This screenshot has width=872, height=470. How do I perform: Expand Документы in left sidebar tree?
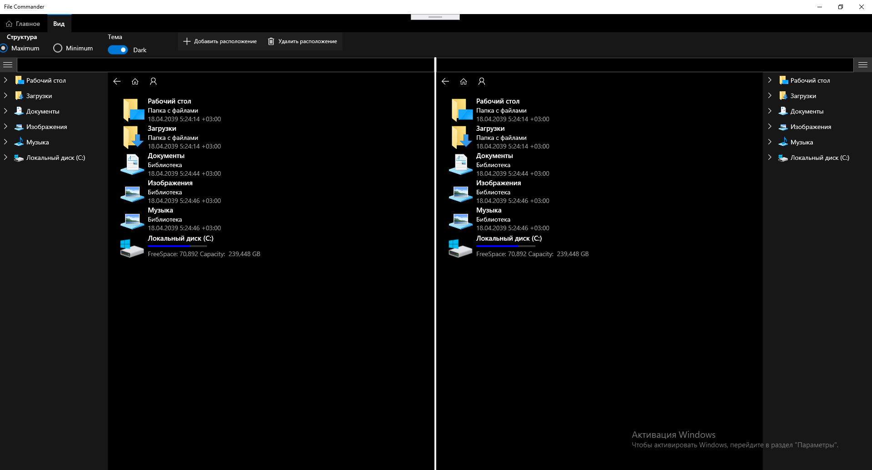click(x=5, y=111)
